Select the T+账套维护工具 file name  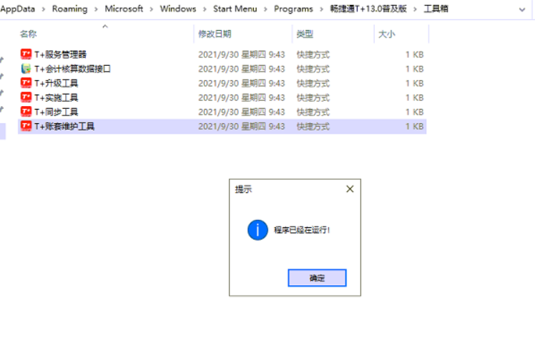[x=64, y=126]
